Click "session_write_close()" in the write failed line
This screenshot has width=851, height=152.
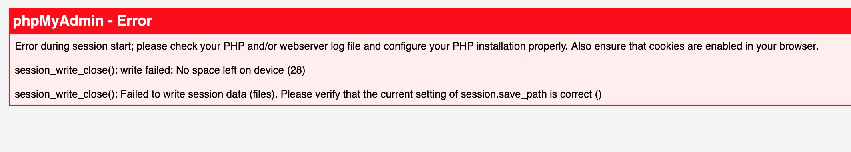coord(66,70)
